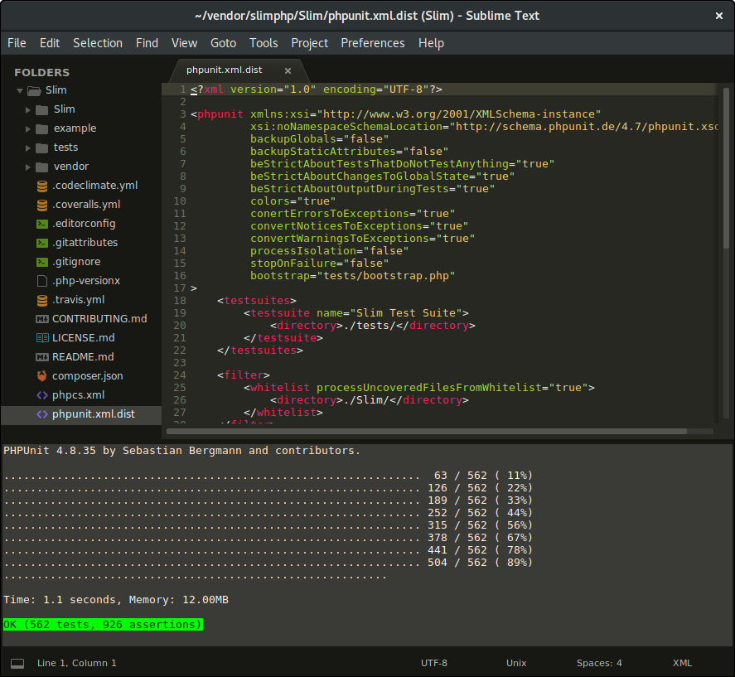Expand the example folder arrow

pyautogui.click(x=27, y=129)
